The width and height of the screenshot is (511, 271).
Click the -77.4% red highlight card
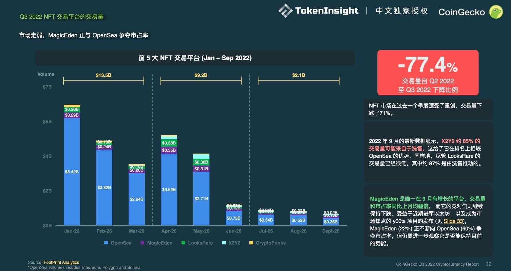click(428, 73)
